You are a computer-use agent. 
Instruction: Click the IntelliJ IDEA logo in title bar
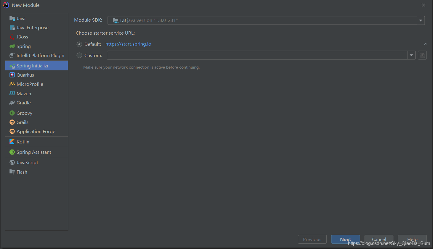(x=6, y=5)
